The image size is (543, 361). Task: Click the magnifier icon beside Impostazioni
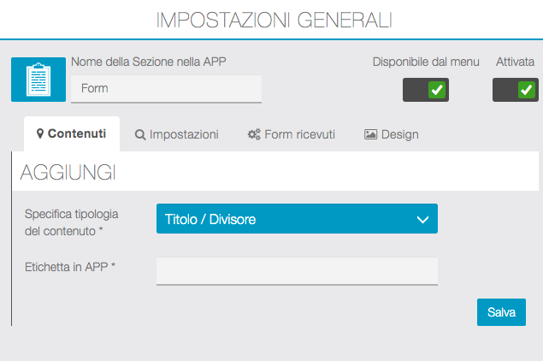tap(140, 134)
